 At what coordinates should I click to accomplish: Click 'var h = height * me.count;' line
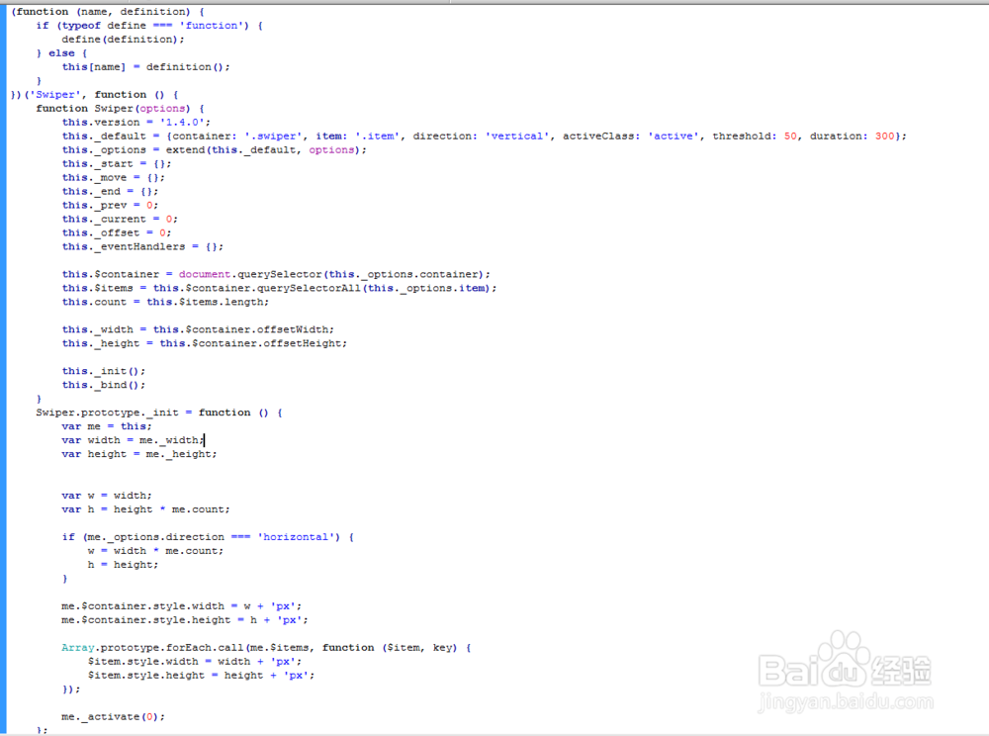(x=145, y=509)
